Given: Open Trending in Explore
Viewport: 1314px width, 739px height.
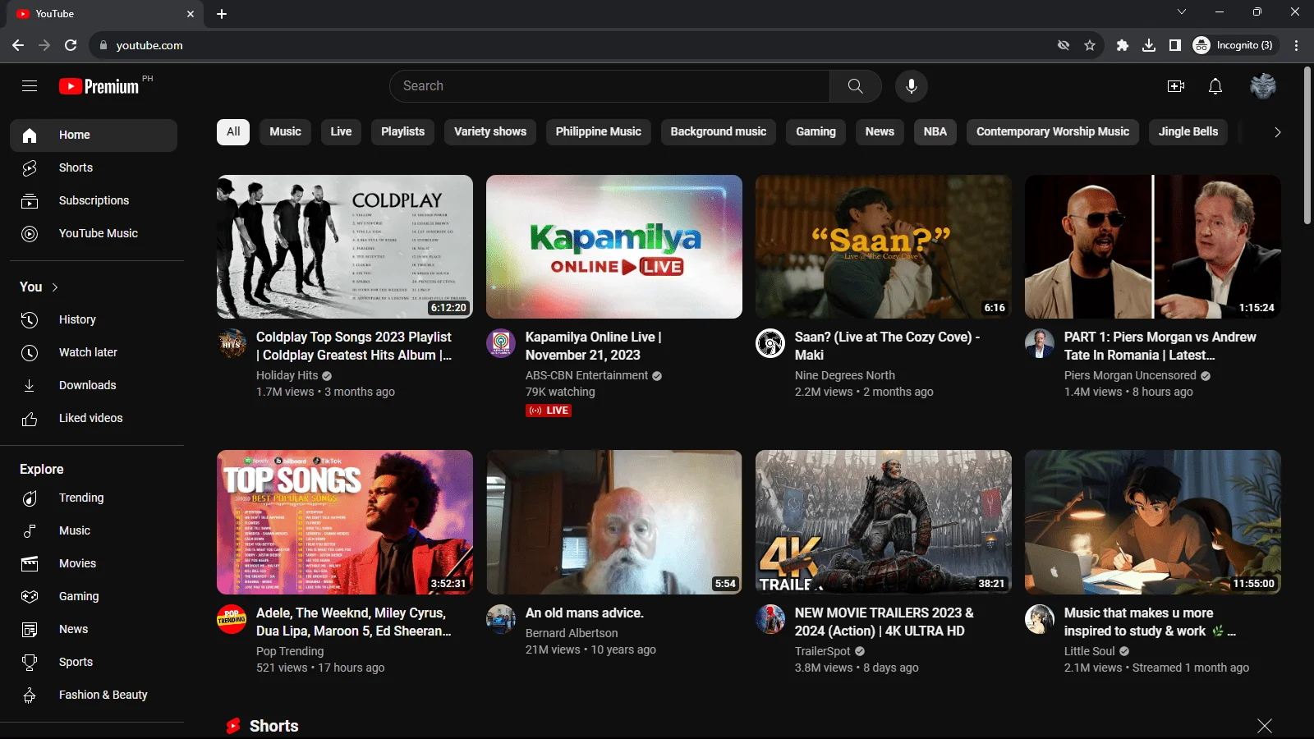Looking at the screenshot, I should tap(94, 498).
